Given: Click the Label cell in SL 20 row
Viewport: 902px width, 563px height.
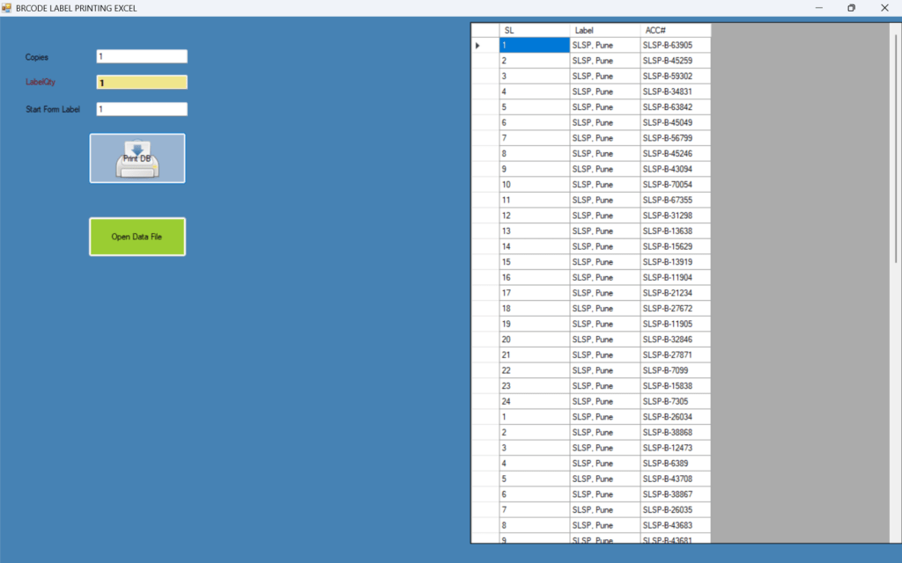Looking at the screenshot, I should click(x=604, y=340).
